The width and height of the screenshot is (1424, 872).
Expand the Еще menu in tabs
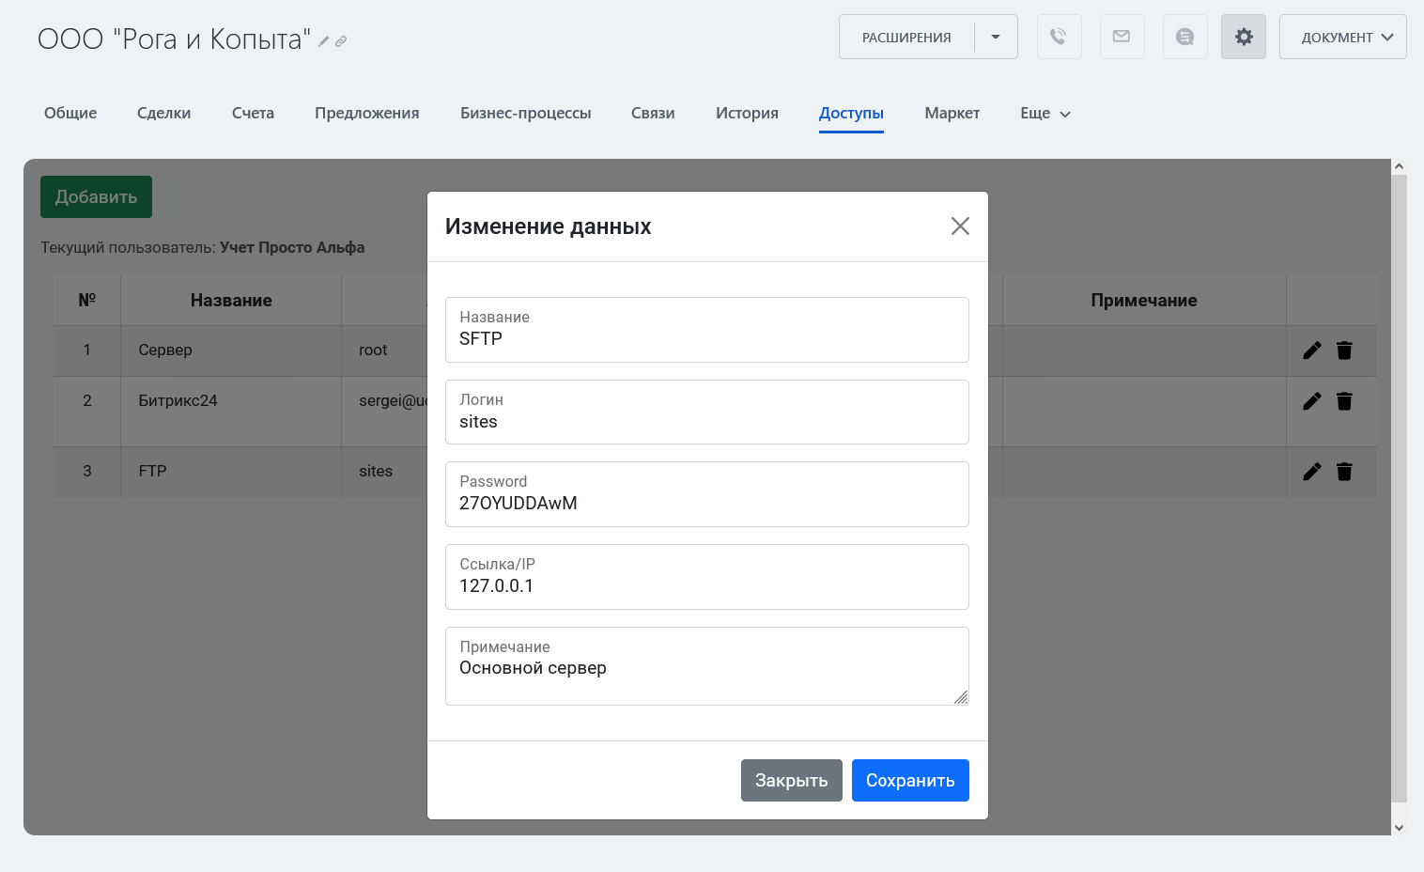pos(1045,114)
